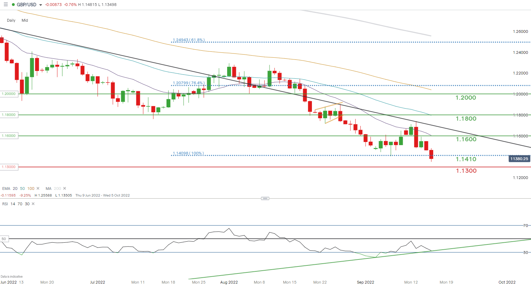Open EMA indicator settings label

tap(6, 188)
